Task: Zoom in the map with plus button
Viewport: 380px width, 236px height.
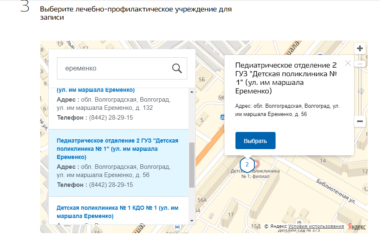Action: [x=360, y=48]
